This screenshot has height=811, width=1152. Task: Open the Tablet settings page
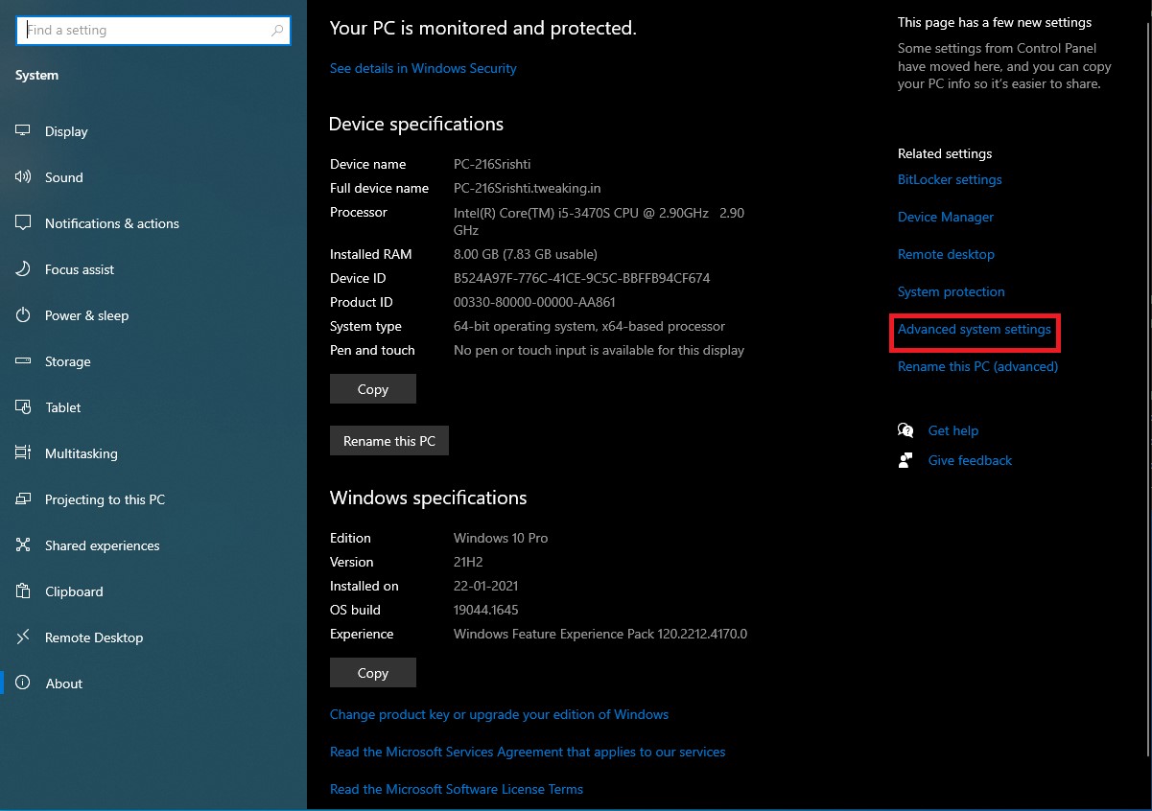63,407
